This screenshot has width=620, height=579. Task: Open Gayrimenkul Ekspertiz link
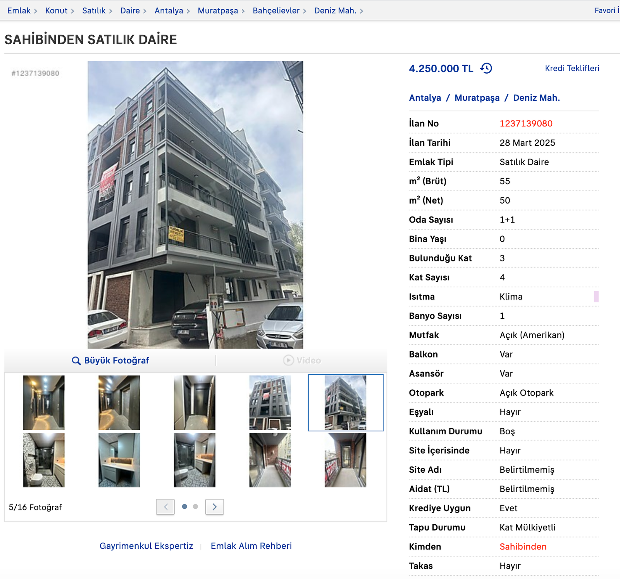(x=146, y=546)
